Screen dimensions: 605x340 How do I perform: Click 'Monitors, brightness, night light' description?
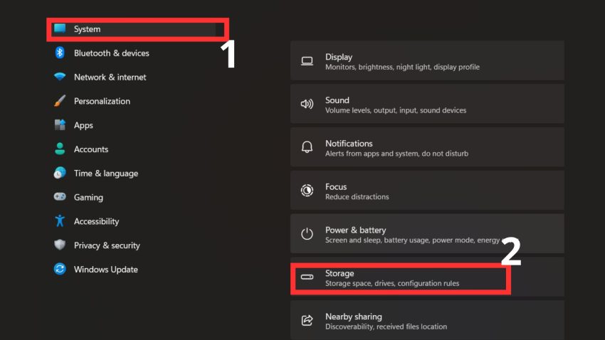pos(402,67)
